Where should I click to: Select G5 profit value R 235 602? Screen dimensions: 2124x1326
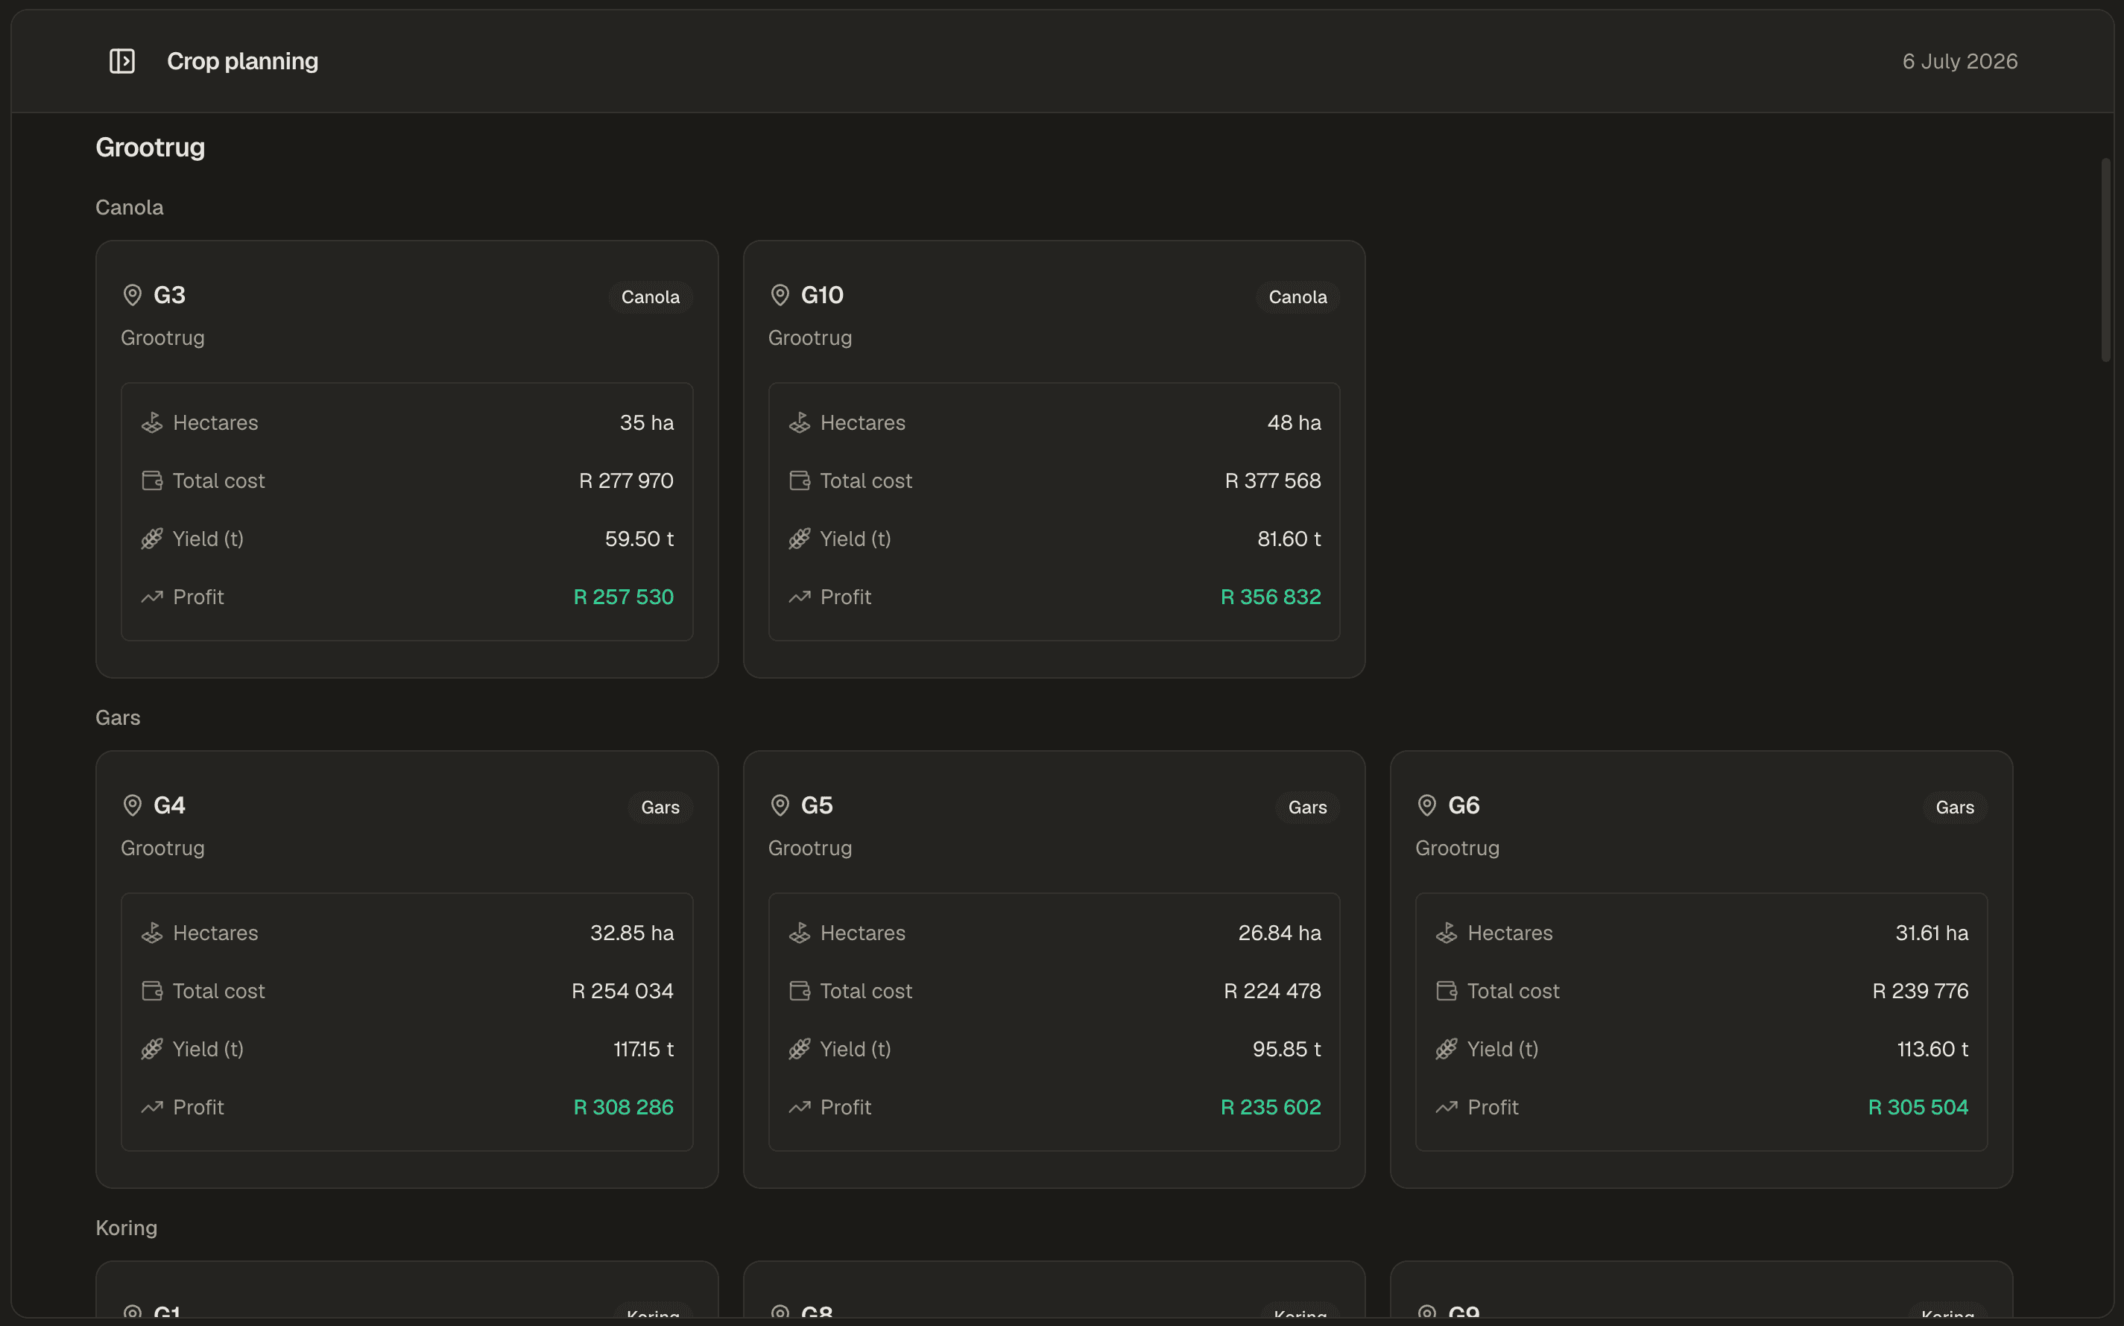click(1271, 1108)
